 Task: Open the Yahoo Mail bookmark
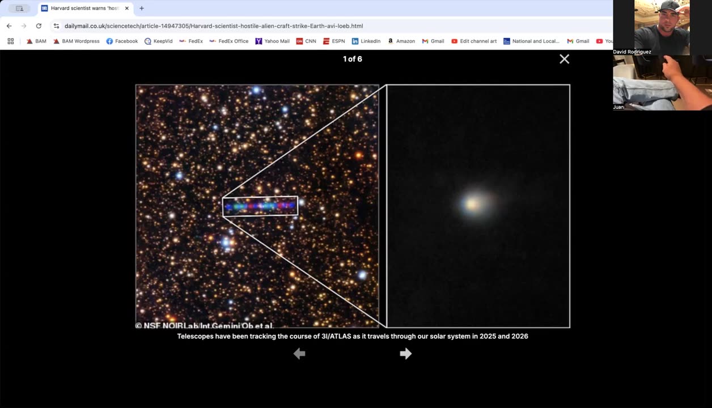click(x=272, y=41)
